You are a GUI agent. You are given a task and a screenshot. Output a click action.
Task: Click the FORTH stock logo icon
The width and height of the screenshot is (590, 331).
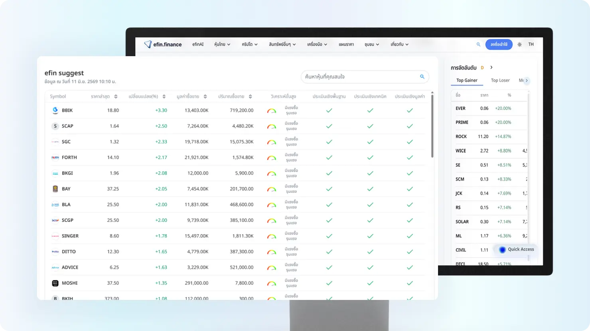pyautogui.click(x=55, y=157)
